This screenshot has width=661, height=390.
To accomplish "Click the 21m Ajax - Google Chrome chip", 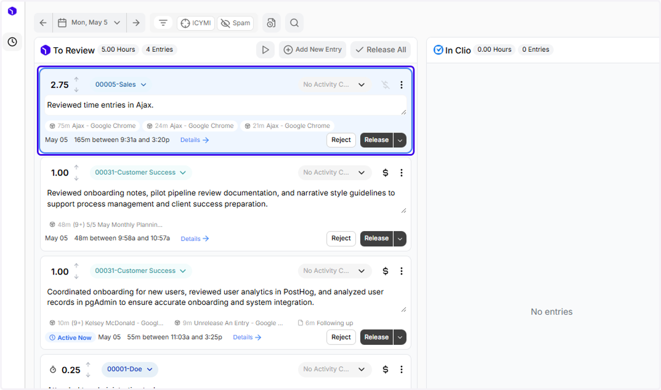I will point(287,126).
